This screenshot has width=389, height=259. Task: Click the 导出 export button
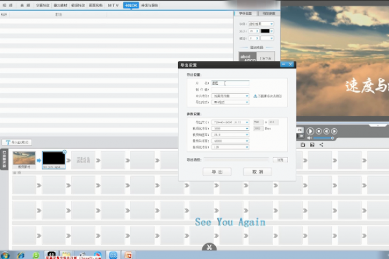click(x=217, y=172)
